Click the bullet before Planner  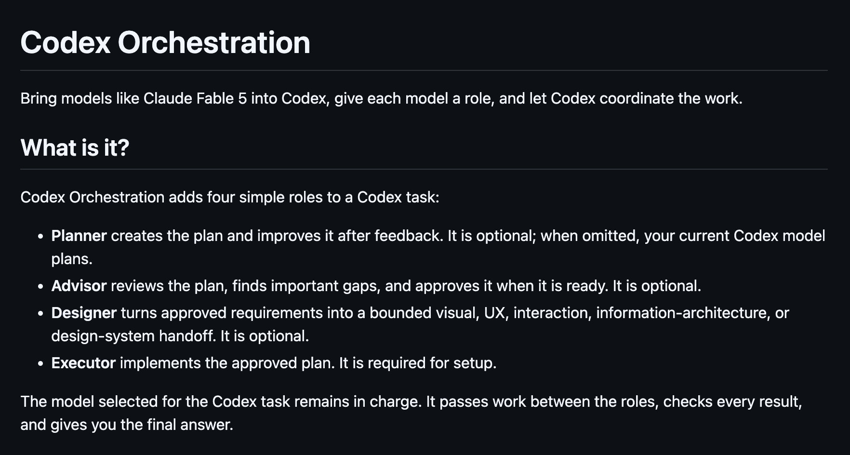(41, 237)
